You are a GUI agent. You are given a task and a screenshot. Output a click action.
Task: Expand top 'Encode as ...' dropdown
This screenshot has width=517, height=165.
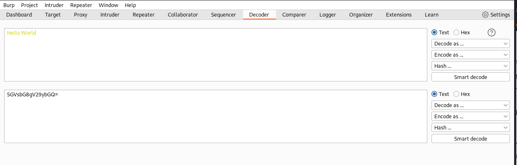click(x=470, y=55)
